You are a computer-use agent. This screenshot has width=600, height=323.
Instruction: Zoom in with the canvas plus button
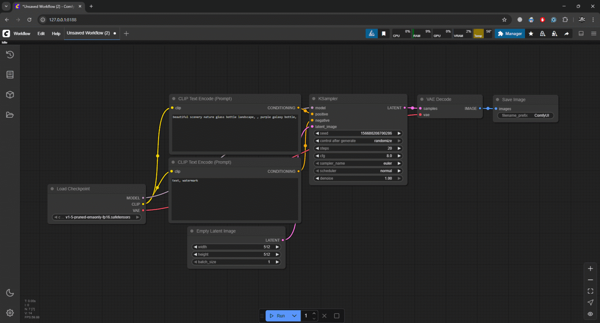590,269
